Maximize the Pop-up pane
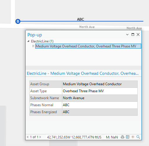Image resolution: width=149 pixels, height=146 pixels. pyautogui.click(x=133, y=35)
